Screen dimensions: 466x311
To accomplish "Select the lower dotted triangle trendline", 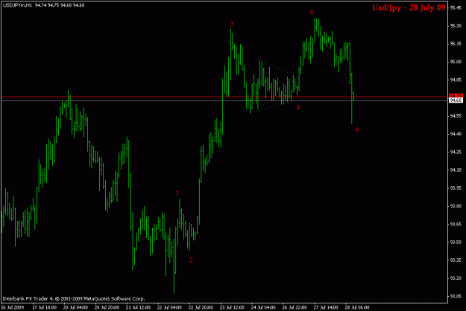I will pyautogui.click(x=271, y=107).
